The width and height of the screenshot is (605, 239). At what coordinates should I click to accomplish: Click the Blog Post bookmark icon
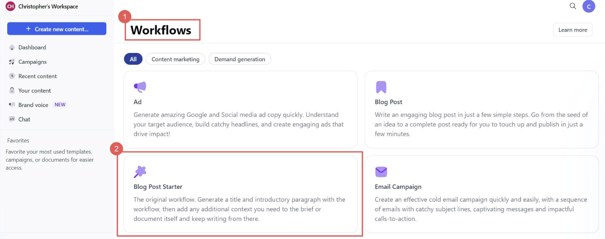[x=381, y=87]
